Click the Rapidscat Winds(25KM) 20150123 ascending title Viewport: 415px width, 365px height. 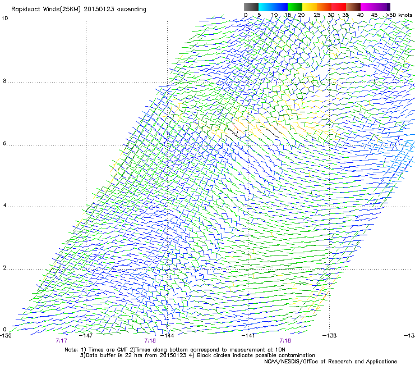(x=79, y=9)
